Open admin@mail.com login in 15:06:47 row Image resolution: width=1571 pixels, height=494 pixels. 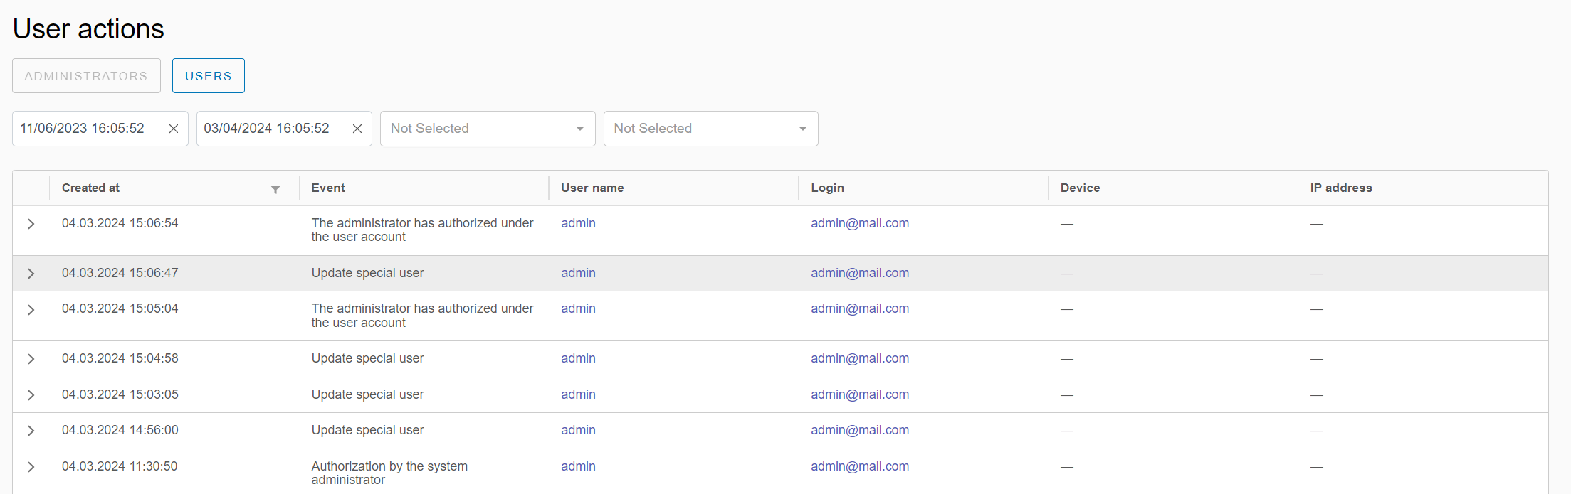coord(859,273)
